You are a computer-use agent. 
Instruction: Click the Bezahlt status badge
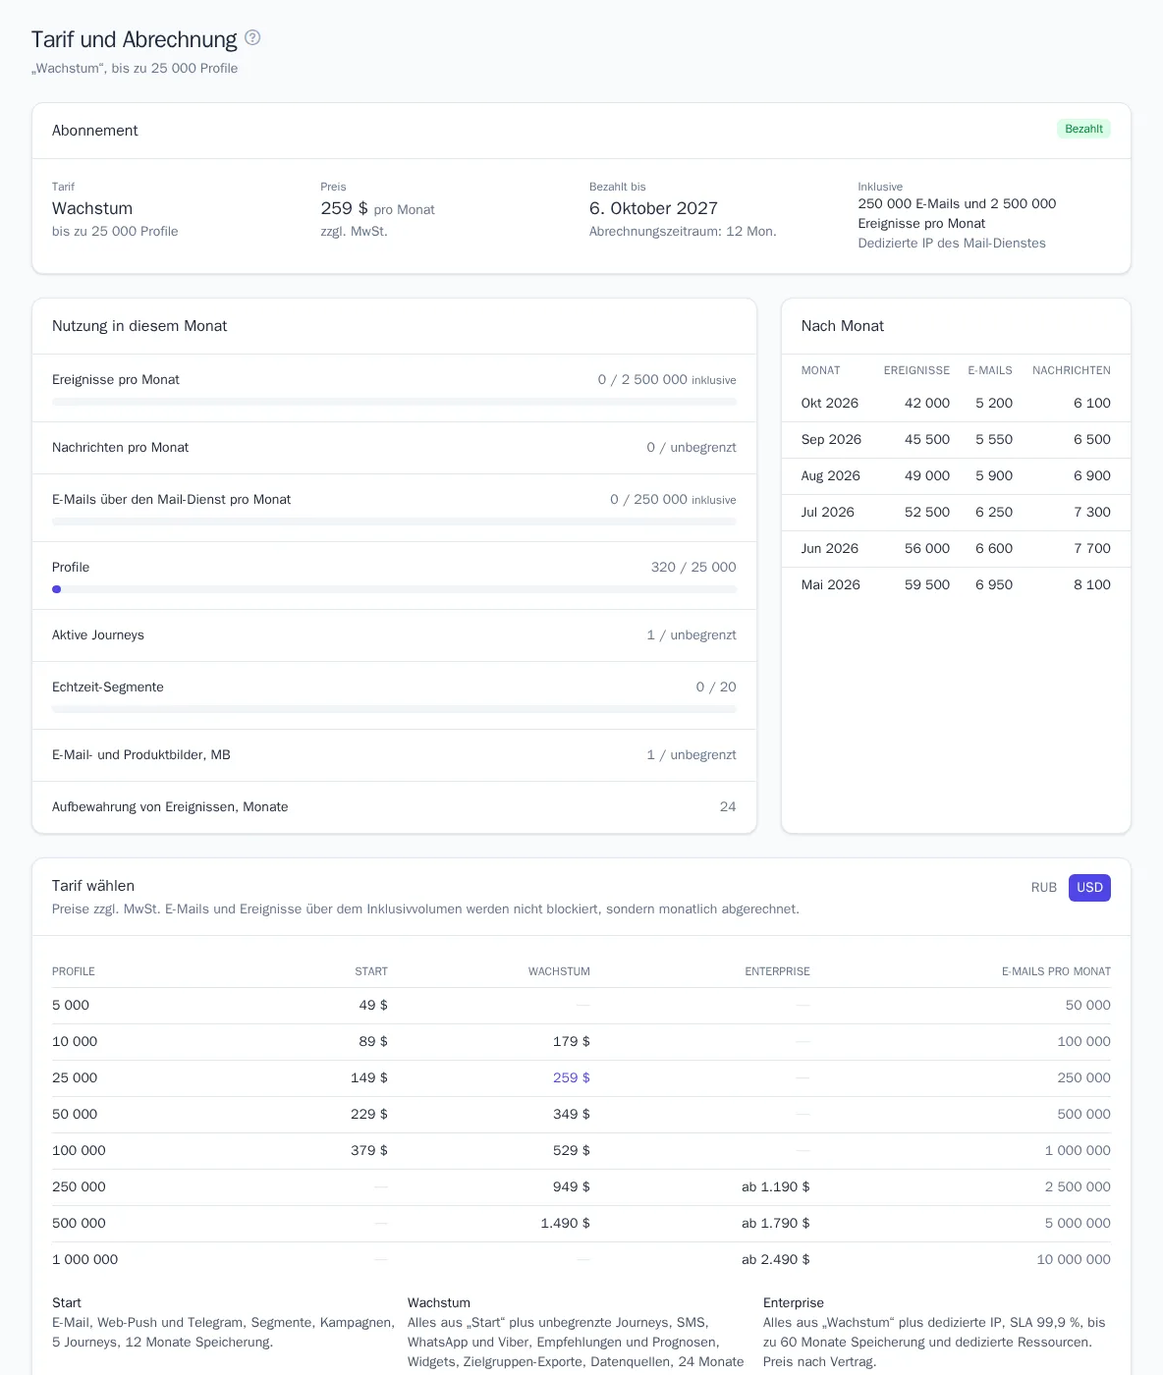[1083, 129]
